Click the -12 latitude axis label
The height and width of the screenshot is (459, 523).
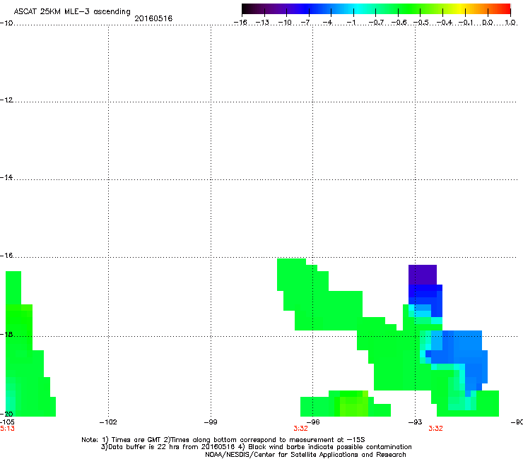coord(6,100)
